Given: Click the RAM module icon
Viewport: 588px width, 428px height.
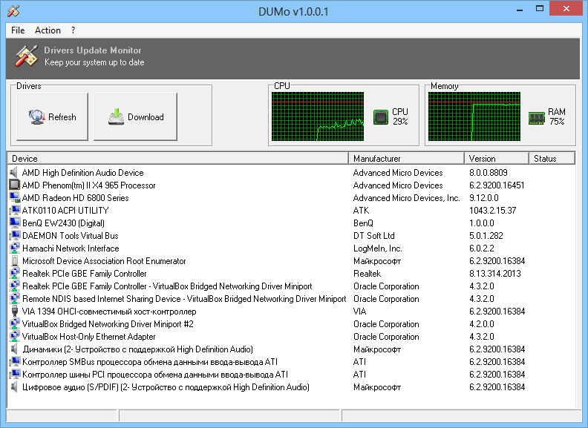Looking at the screenshot, I should click(536, 118).
